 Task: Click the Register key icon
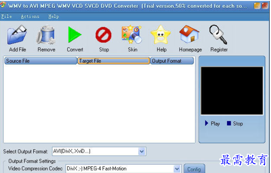tap(218, 34)
